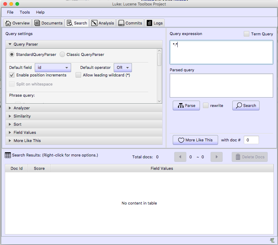Open the File menu

coord(10,12)
